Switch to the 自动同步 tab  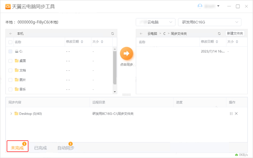tap(66, 148)
